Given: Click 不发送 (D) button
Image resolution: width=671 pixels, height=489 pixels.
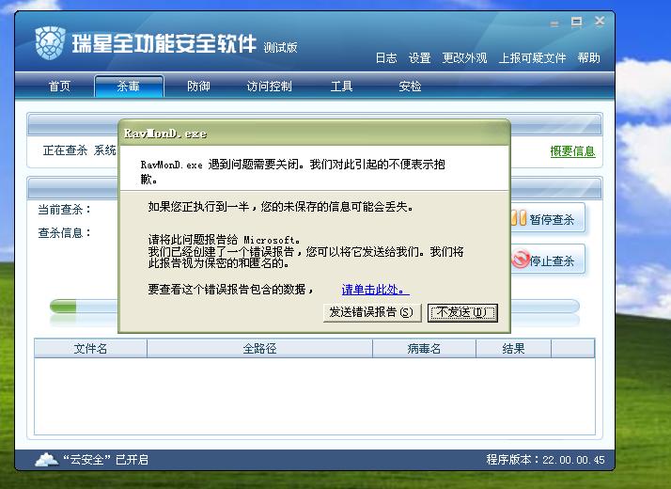Looking at the screenshot, I should [462, 312].
